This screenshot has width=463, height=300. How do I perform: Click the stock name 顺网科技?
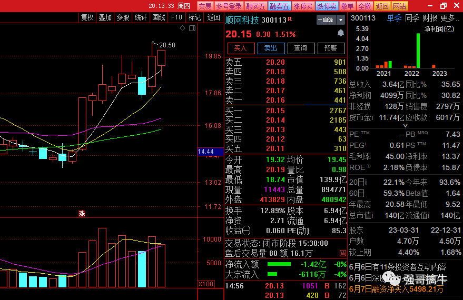242,20
